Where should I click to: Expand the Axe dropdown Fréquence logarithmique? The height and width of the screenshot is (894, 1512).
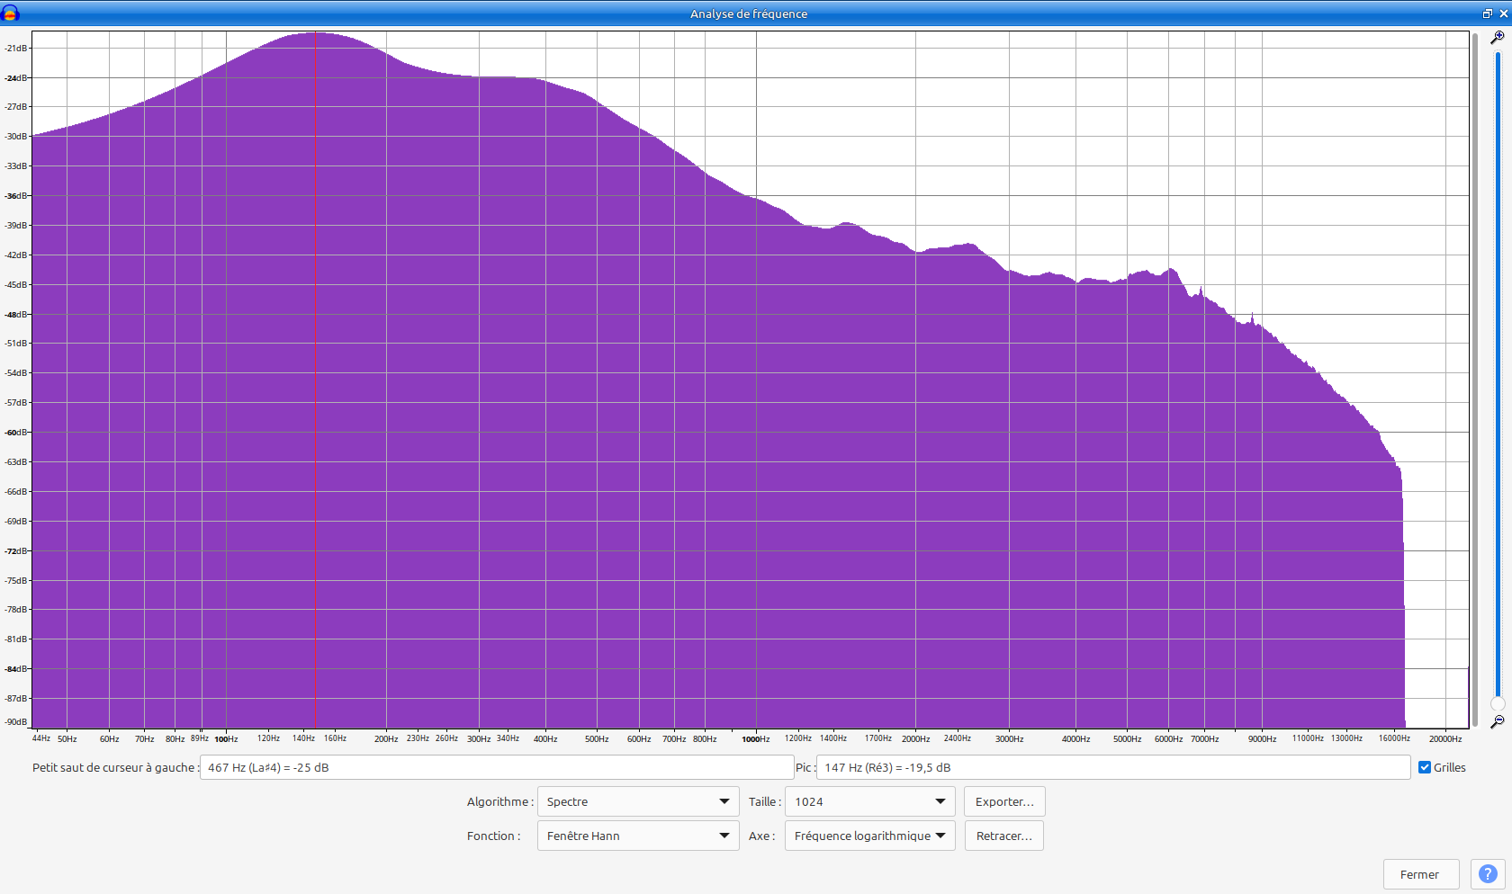(x=869, y=836)
